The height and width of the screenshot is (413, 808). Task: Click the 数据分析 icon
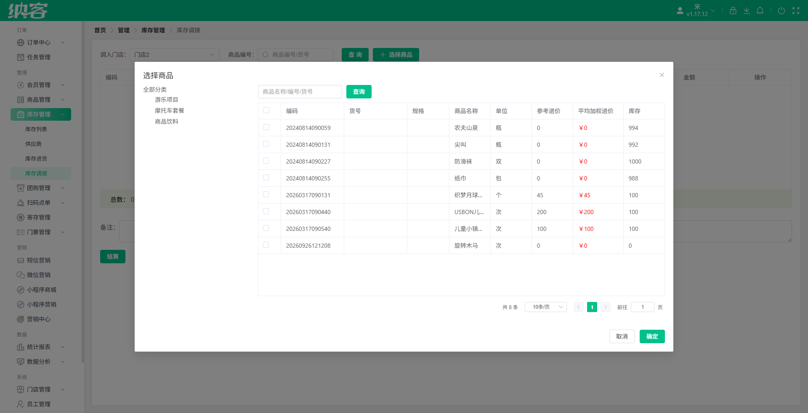[21, 362]
